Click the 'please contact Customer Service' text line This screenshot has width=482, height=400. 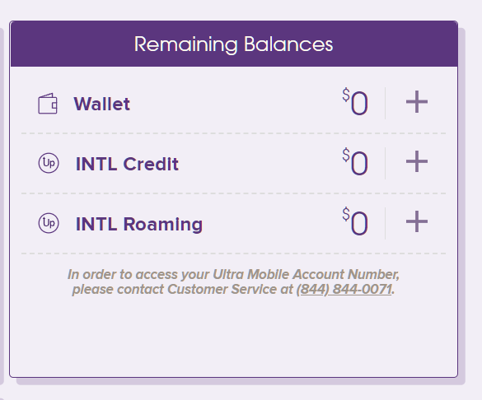233,289
